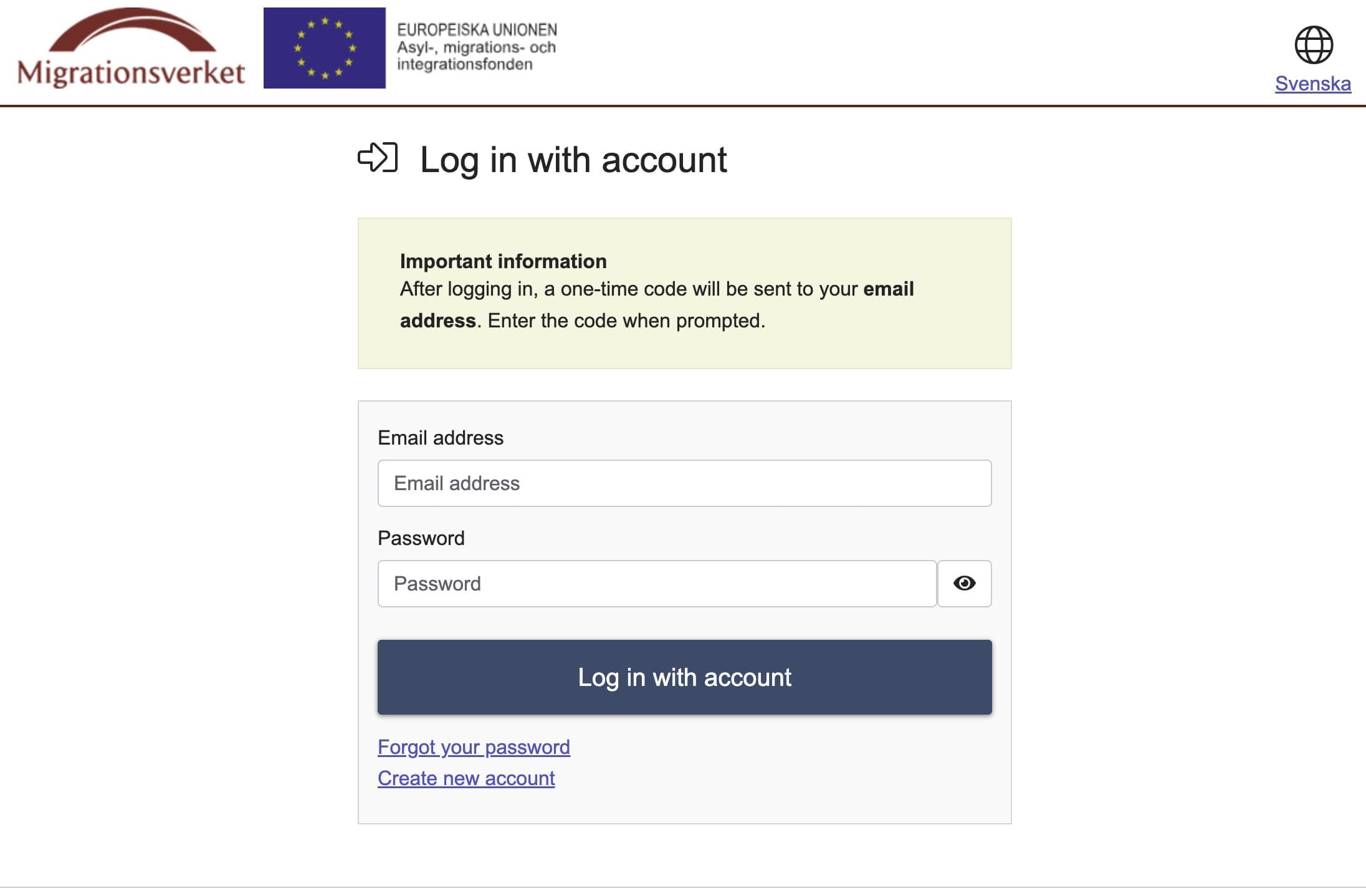This screenshot has width=1366, height=888.
Task: Click inside the Email address input
Action: (684, 483)
